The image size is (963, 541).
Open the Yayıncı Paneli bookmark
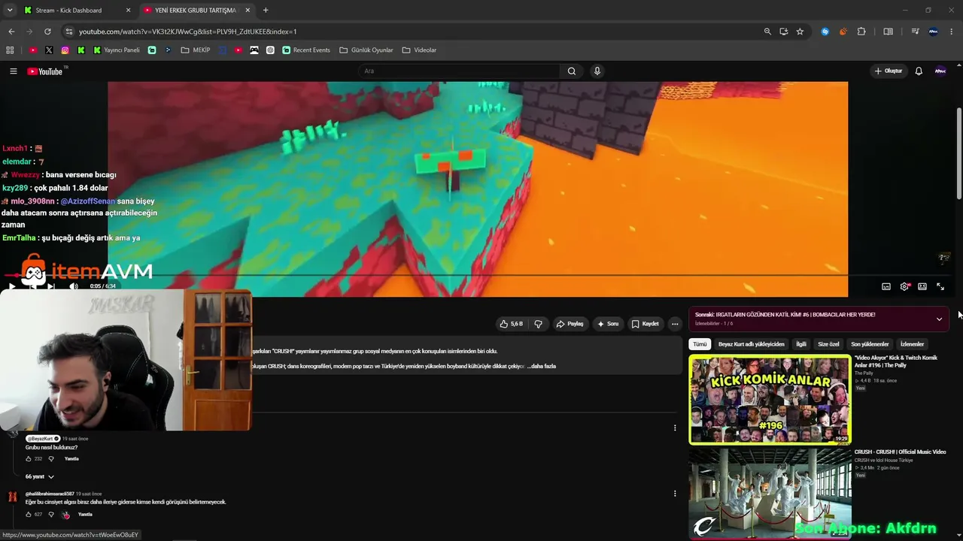tap(117, 50)
